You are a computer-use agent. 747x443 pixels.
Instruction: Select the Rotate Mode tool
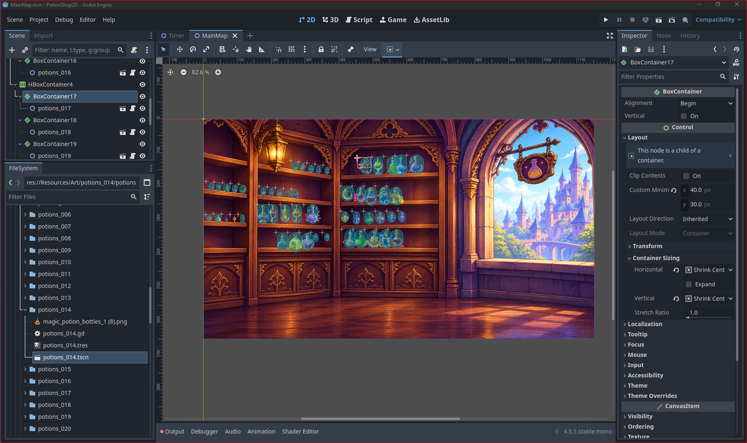[x=193, y=49]
